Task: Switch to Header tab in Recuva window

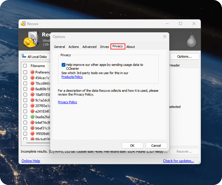Action: coord(175,65)
